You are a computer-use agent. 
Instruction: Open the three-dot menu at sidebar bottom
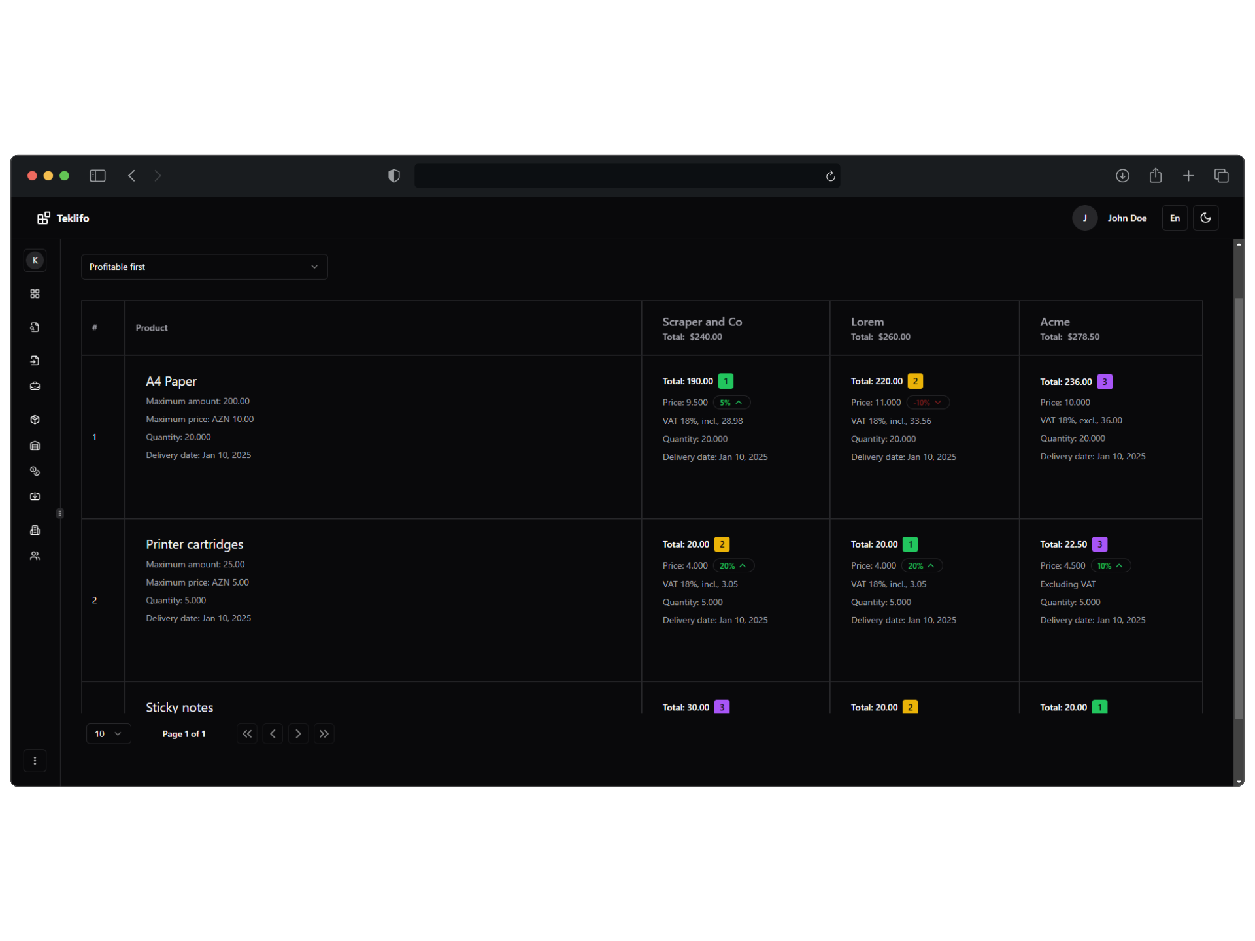click(x=35, y=761)
